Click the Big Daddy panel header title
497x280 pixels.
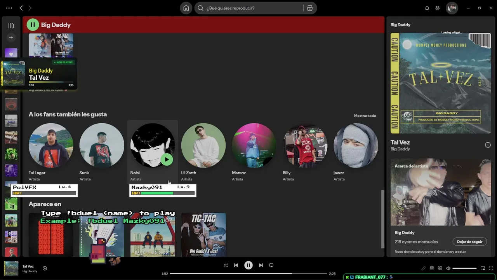click(x=400, y=24)
